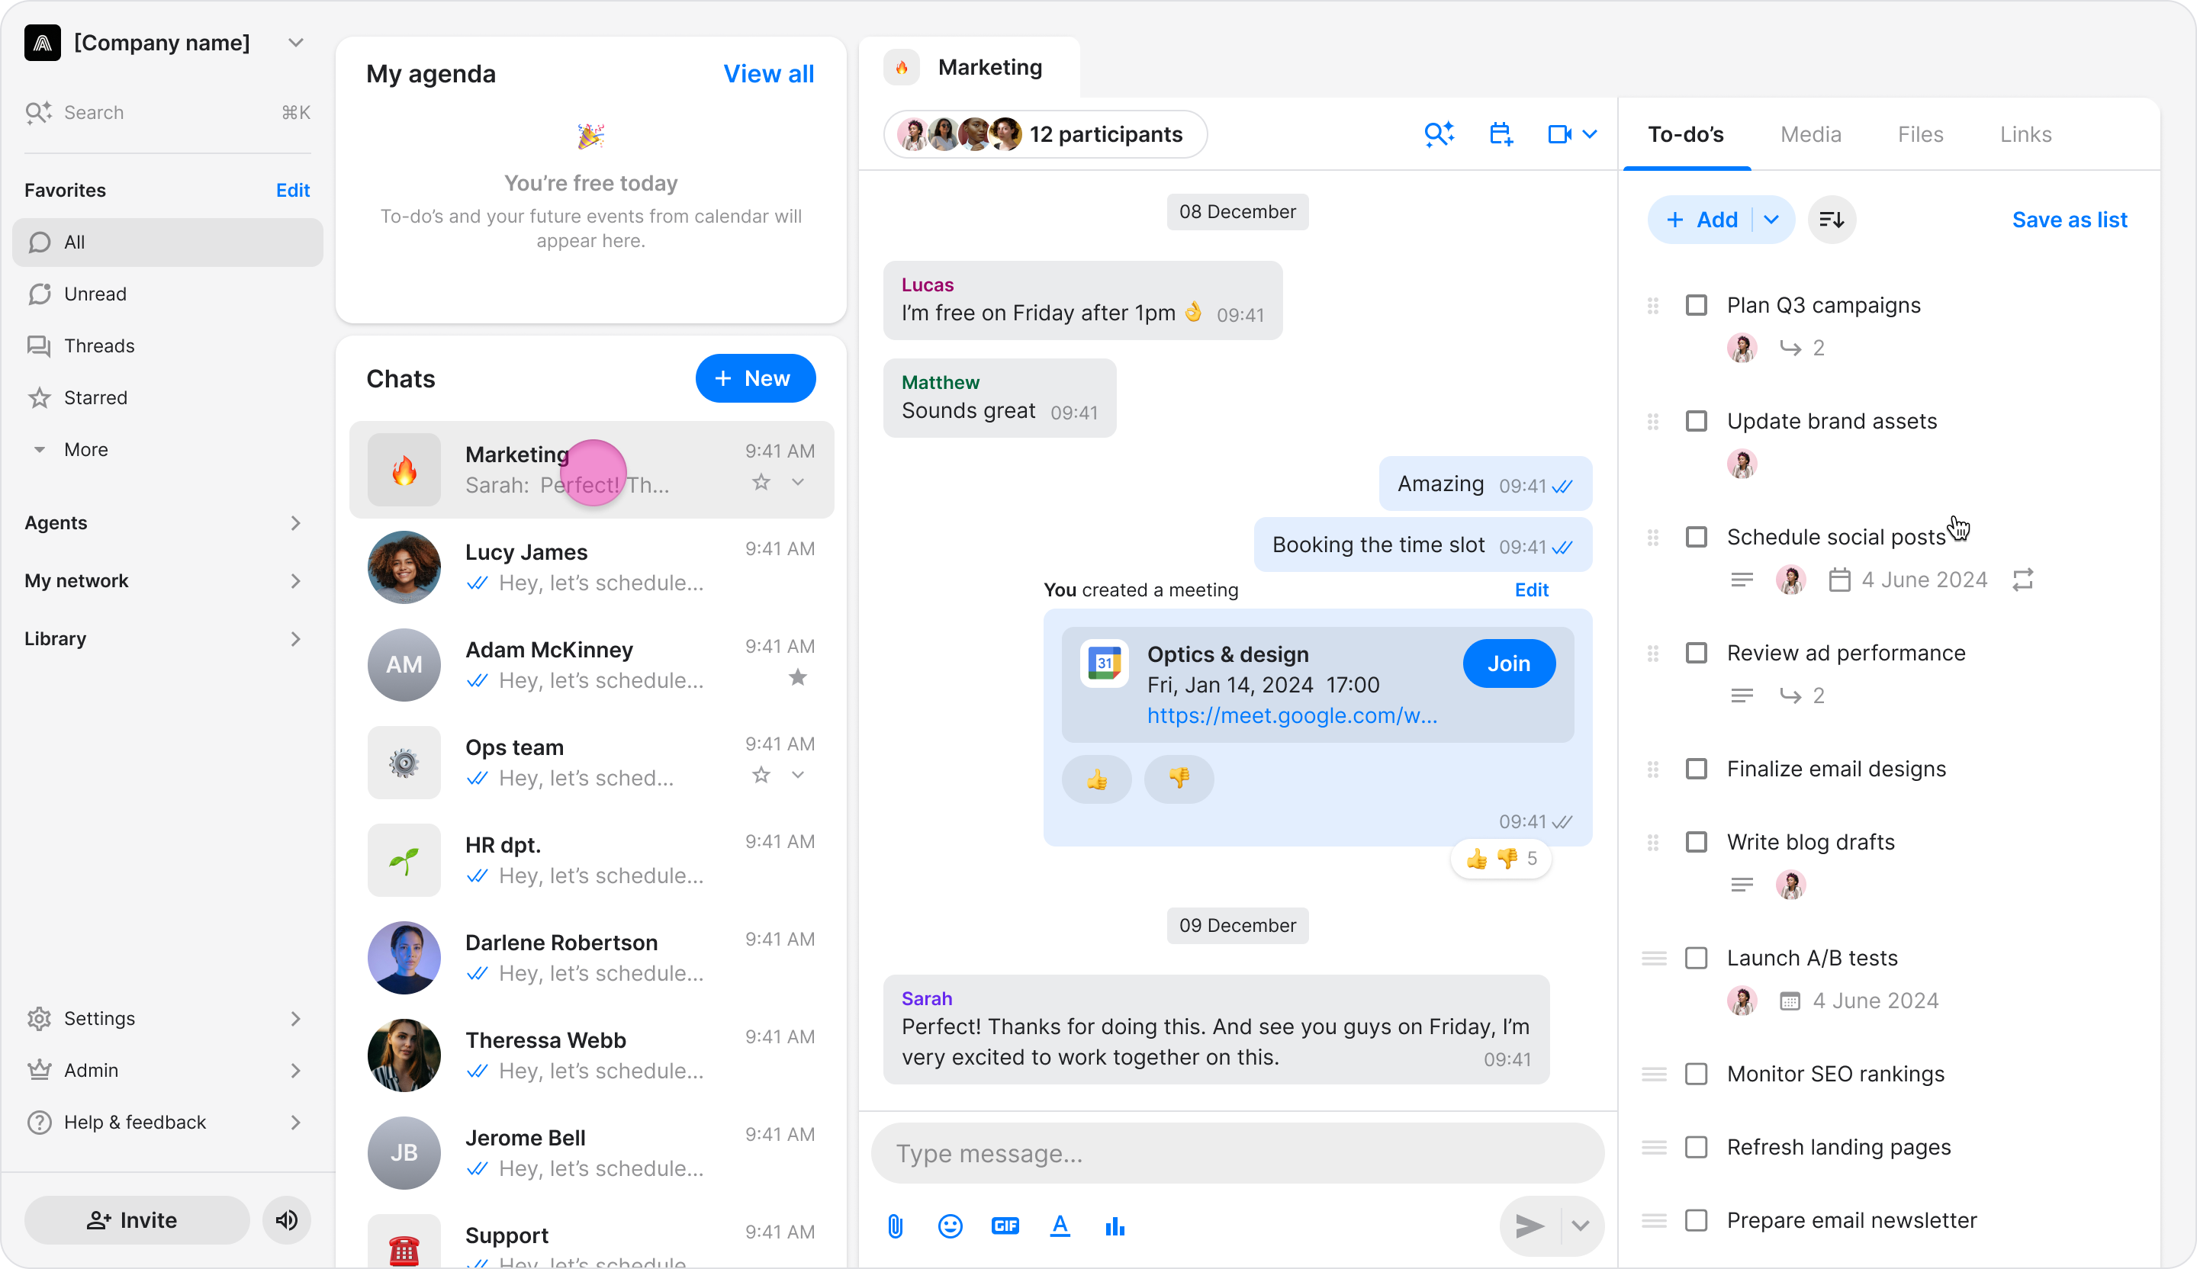This screenshot has width=2197, height=1269.
Task: Switch to the Media tab
Action: tap(1811, 134)
